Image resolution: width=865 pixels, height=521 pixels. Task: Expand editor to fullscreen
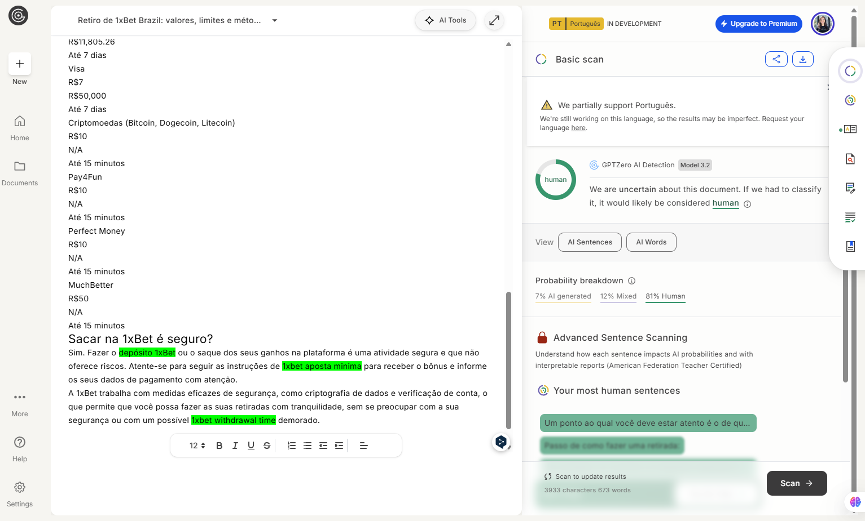[x=494, y=20]
